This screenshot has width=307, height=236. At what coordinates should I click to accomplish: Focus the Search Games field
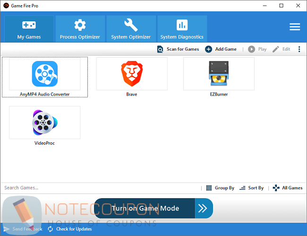pos(101,188)
